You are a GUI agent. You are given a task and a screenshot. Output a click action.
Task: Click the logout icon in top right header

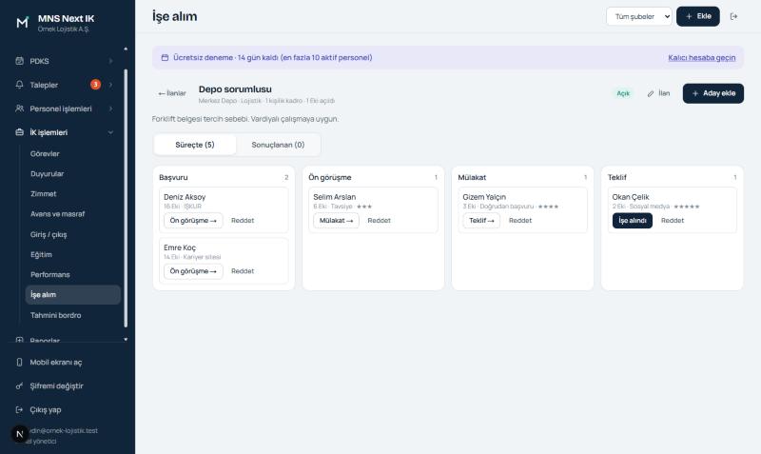tap(733, 16)
